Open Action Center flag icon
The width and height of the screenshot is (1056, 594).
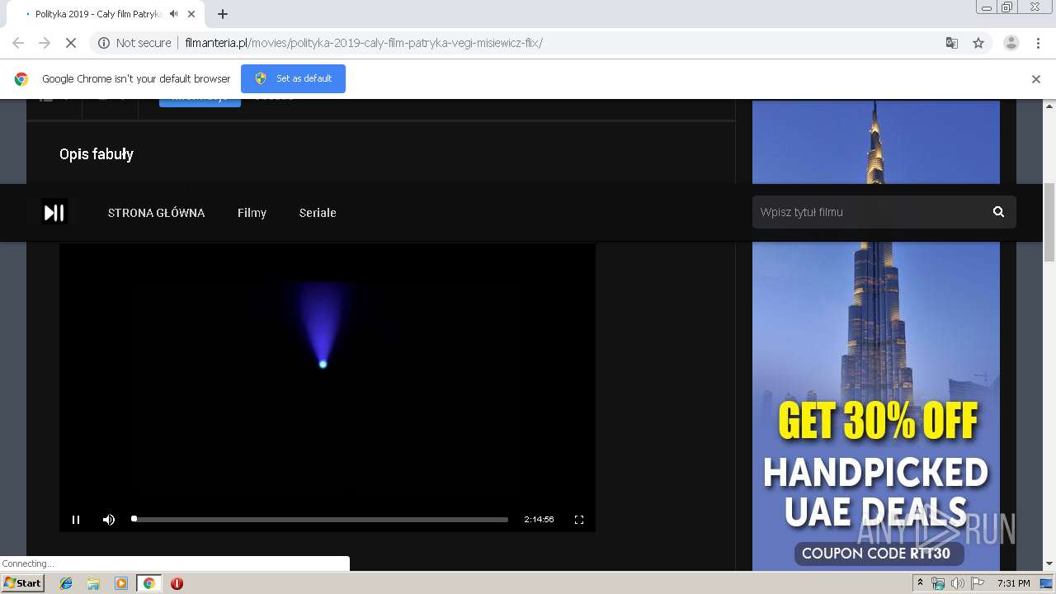coord(978,583)
